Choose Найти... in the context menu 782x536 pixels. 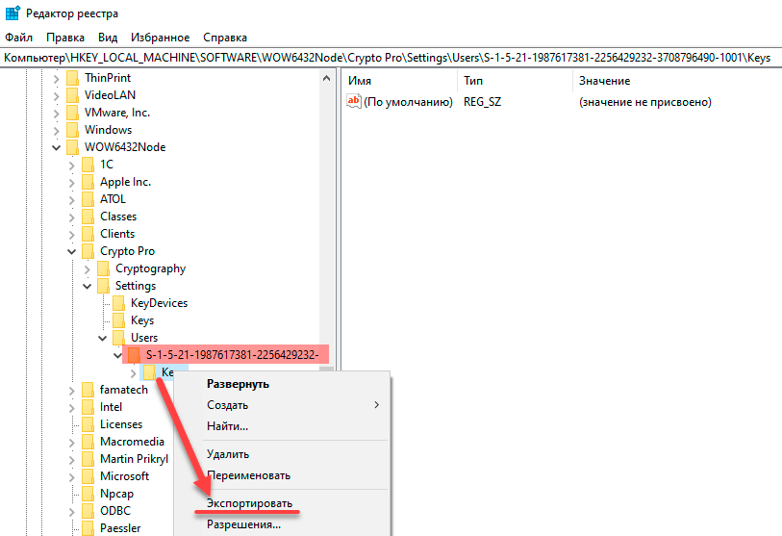[227, 426]
